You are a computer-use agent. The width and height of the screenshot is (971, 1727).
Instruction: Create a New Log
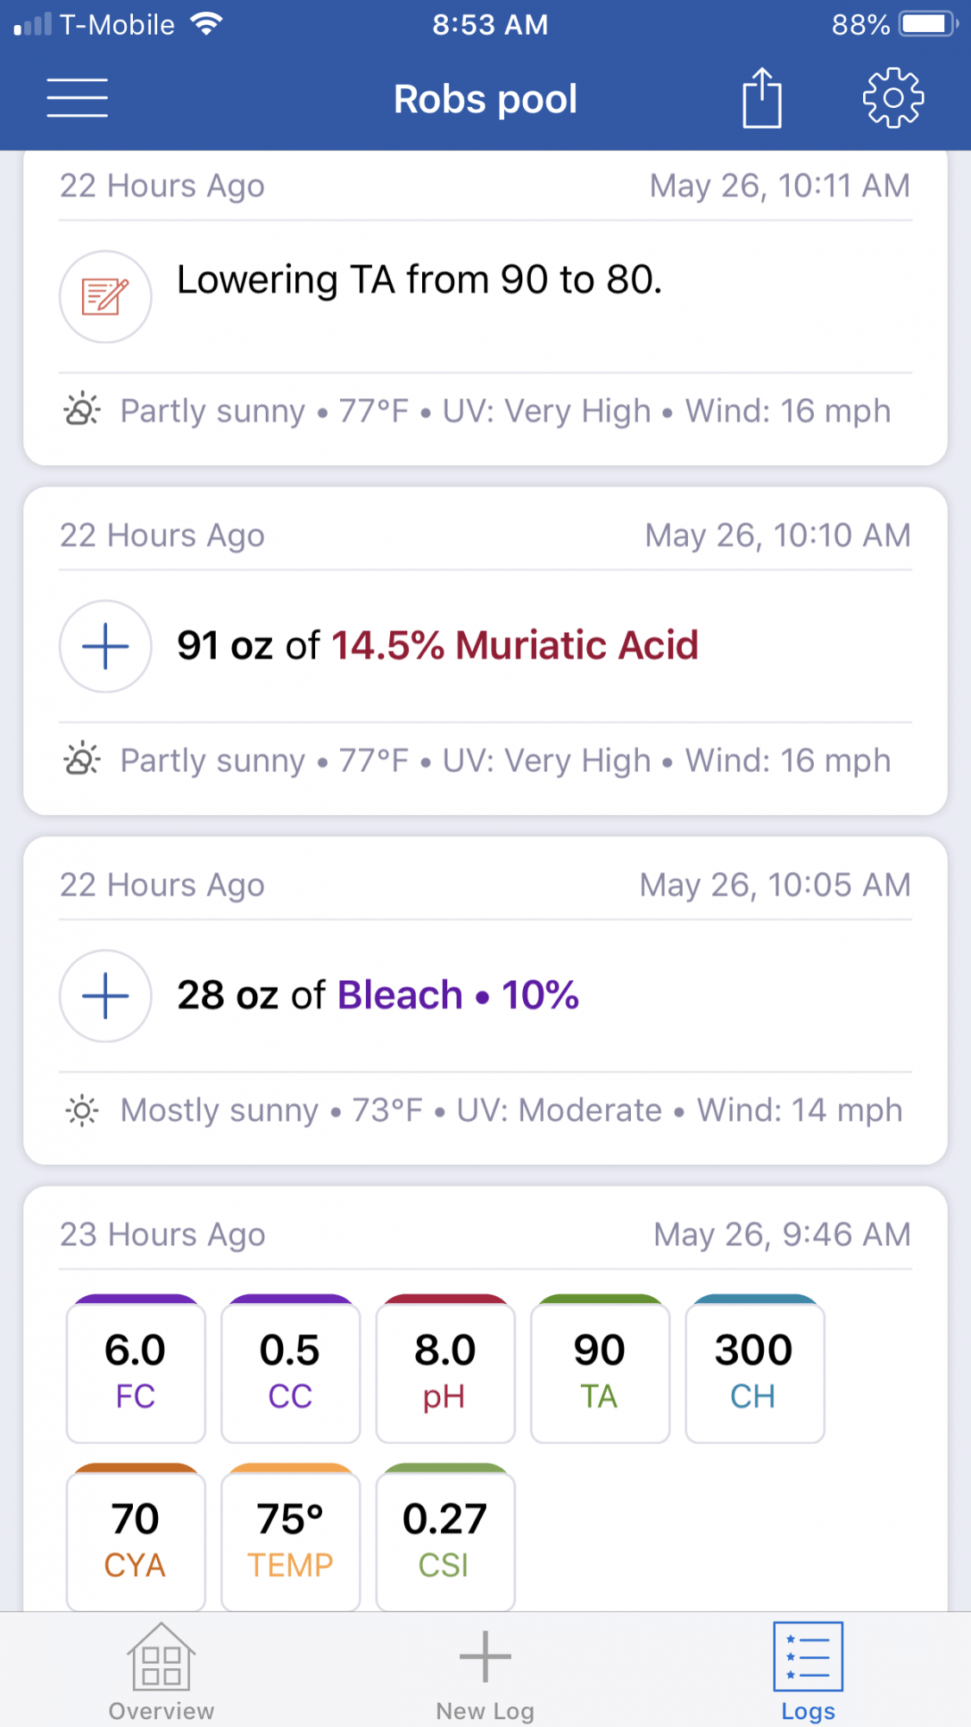click(485, 1671)
